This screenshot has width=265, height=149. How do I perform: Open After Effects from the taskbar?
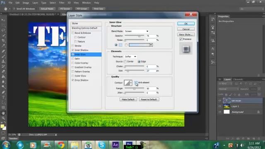click(116, 145)
